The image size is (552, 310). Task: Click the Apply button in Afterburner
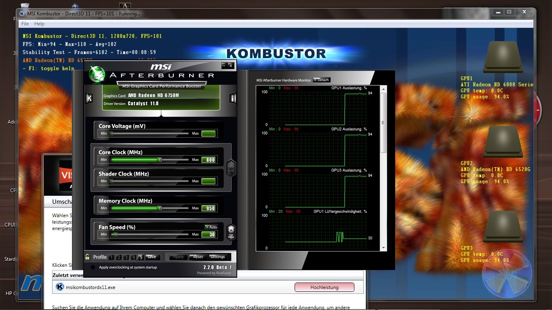pos(178,257)
